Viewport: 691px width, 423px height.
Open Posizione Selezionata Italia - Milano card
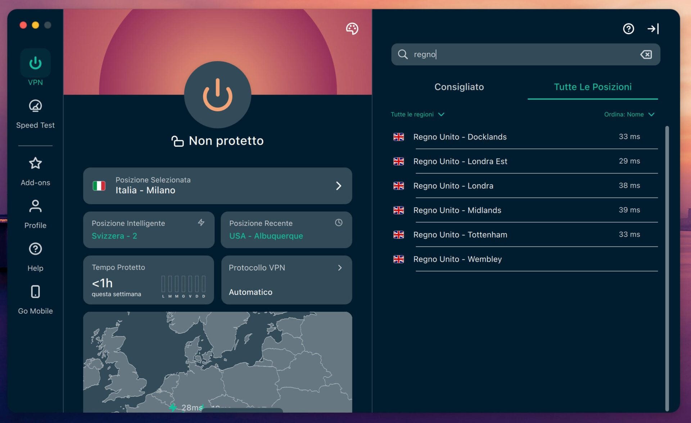(217, 186)
